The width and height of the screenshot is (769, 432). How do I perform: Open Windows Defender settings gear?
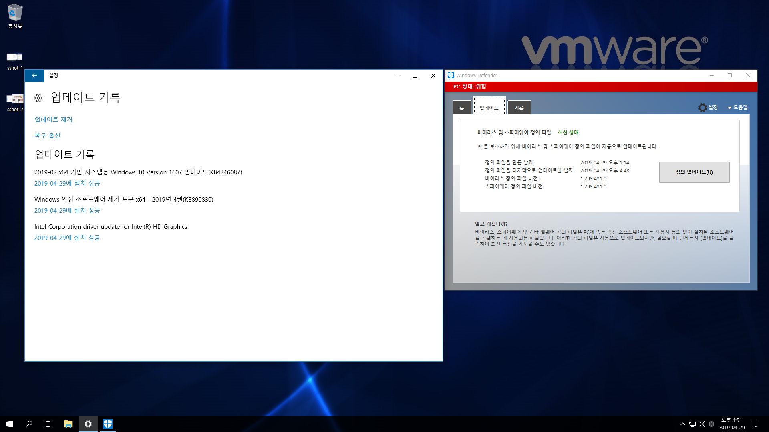(702, 108)
